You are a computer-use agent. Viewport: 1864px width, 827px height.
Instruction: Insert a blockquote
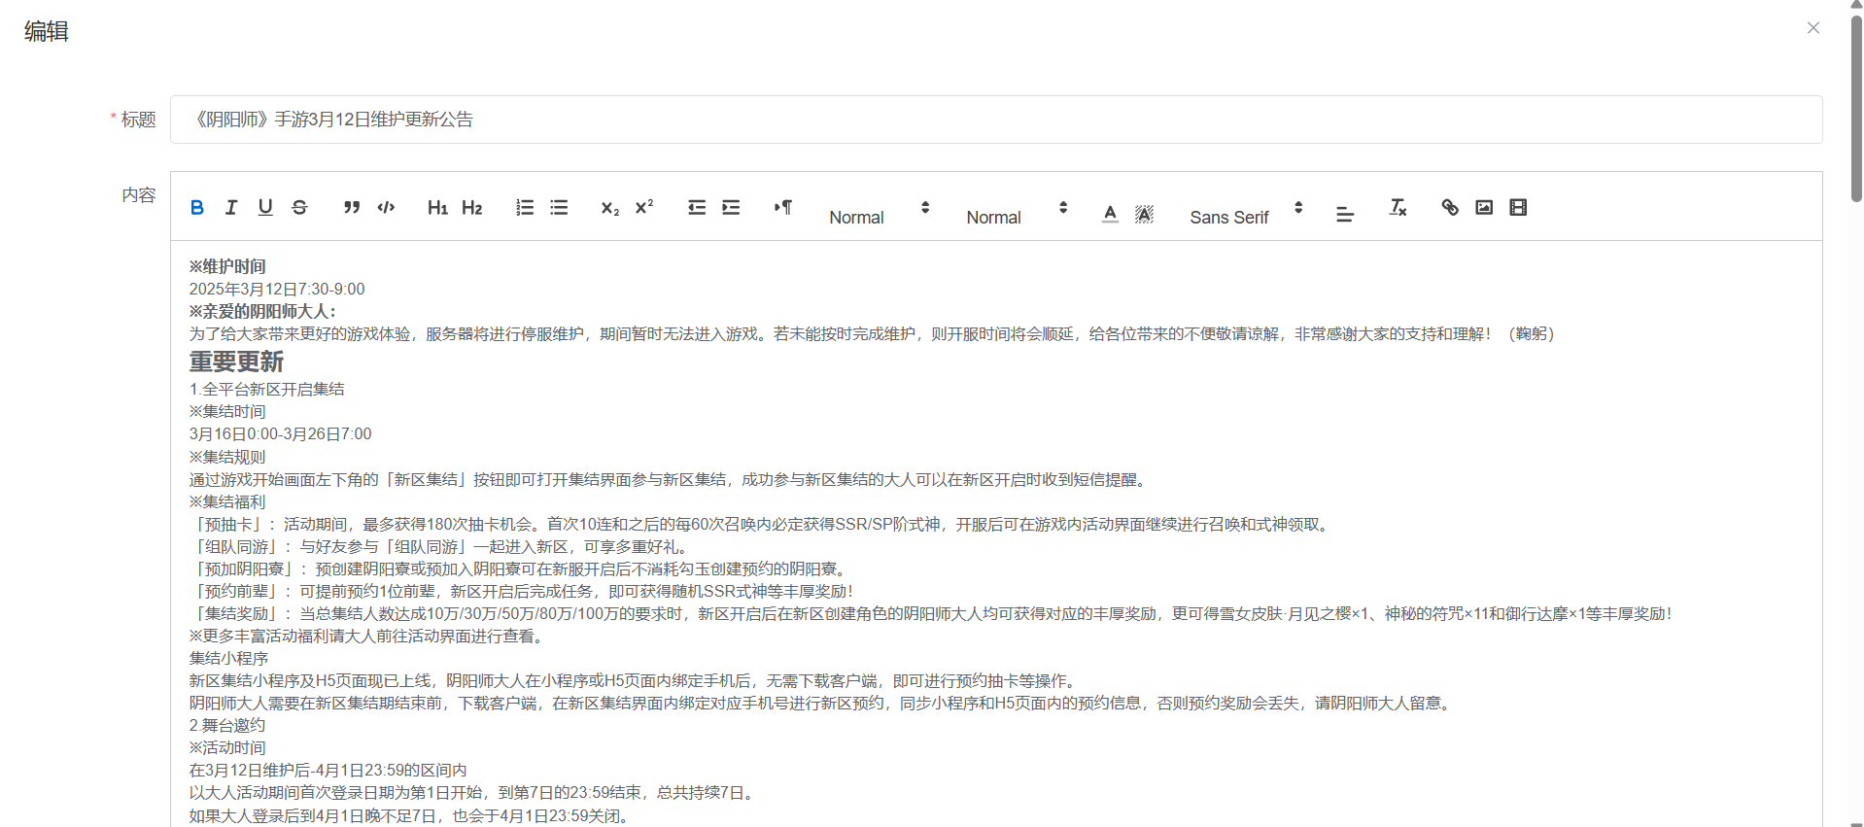tap(352, 207)
